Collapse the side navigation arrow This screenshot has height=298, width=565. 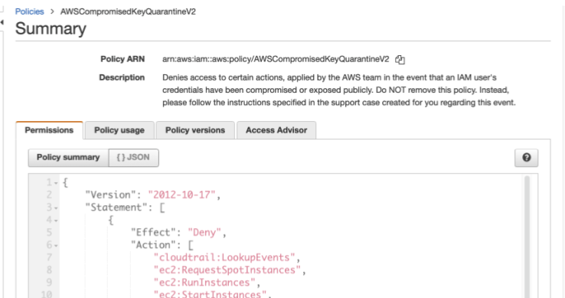[2, 22]
